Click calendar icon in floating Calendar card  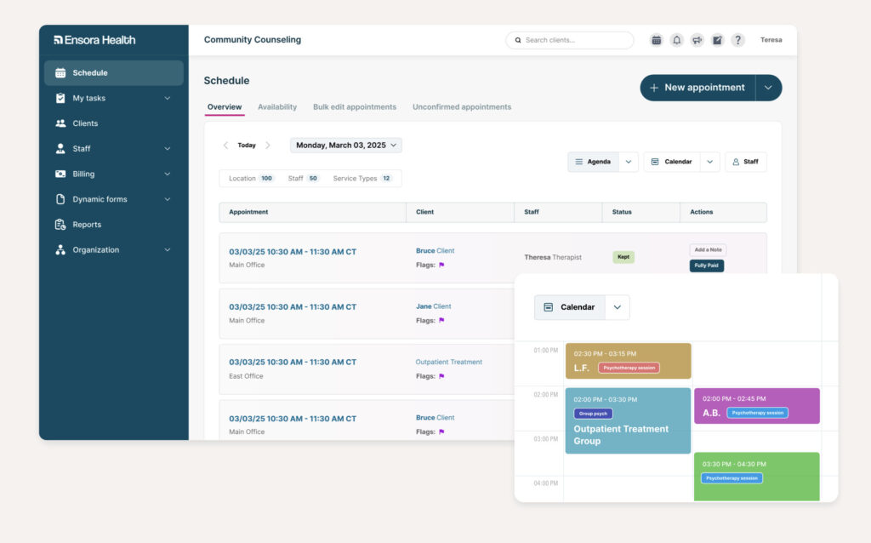[x=549, y=307]
